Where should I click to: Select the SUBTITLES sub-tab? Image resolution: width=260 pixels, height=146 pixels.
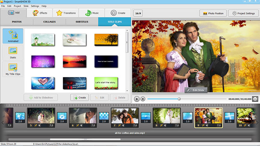click(x=82, y=22)
